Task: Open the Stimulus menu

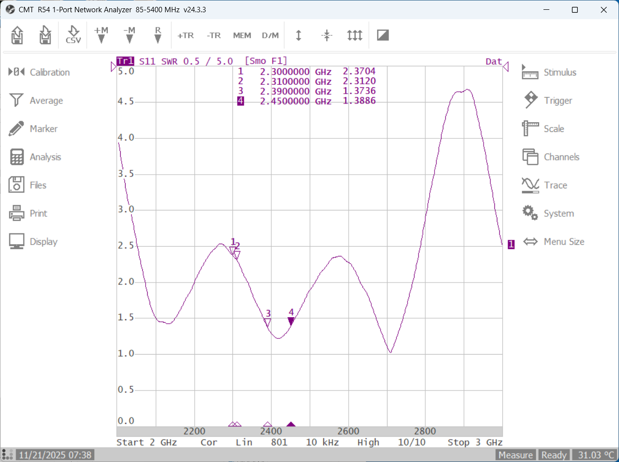Action: pyautogui.click(x=549, y=72)
